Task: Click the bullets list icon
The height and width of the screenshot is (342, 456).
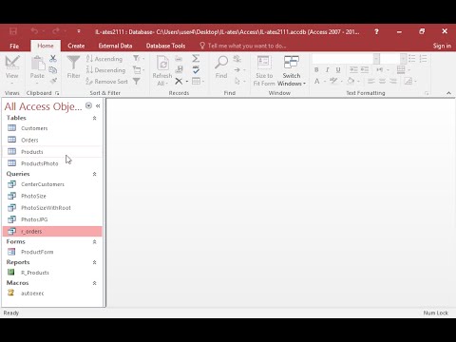Action: click(412, 59)
